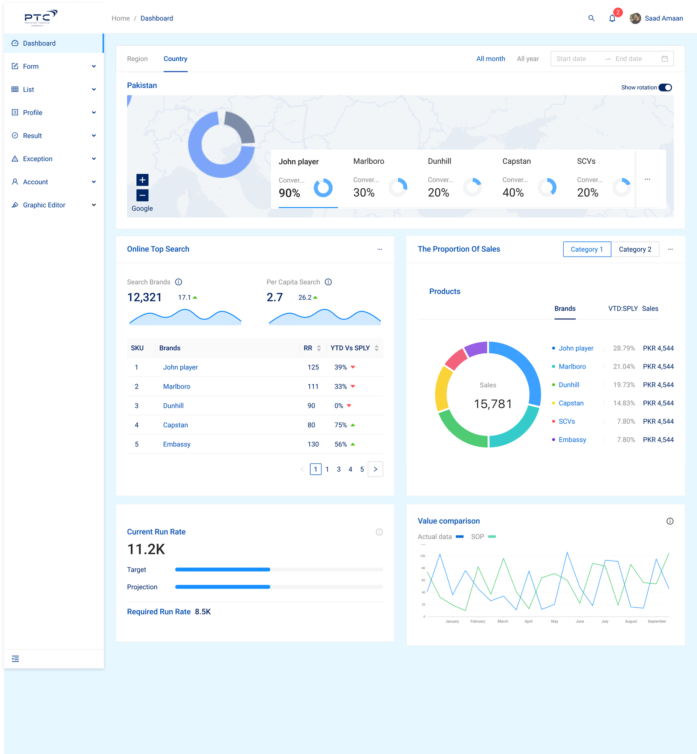This screenshot has width=697, height=754.
Task: Open John player link in table
Action: (x=180, y=367)
